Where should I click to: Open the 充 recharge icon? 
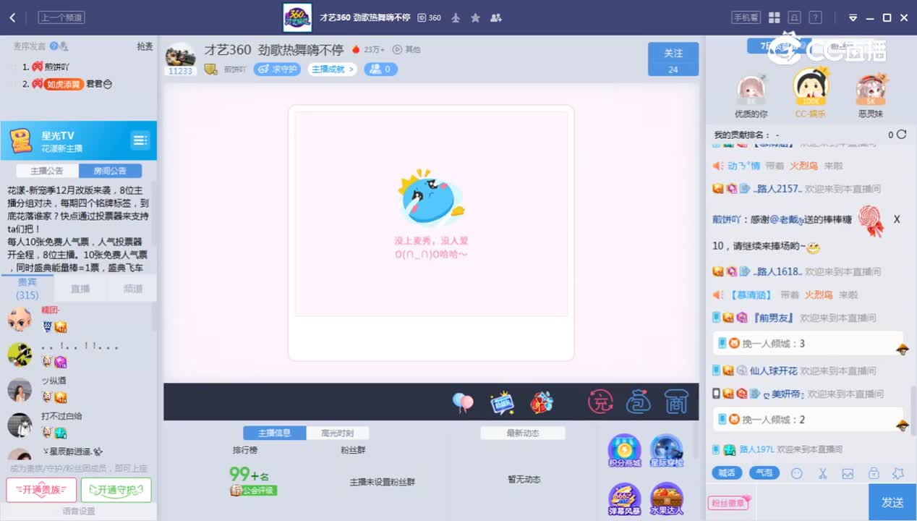[600, 402]
